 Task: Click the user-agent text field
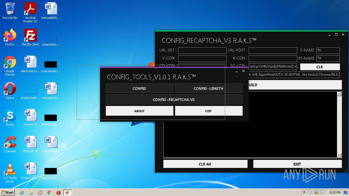click(x=294, y=75)
